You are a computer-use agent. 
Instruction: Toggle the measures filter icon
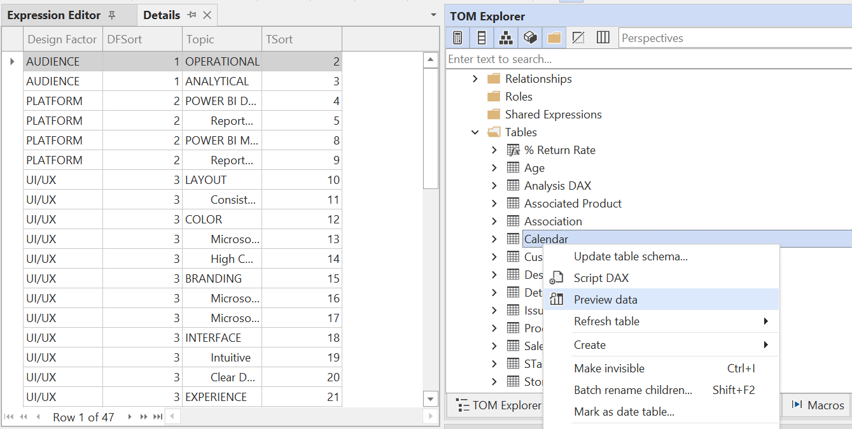457,37
